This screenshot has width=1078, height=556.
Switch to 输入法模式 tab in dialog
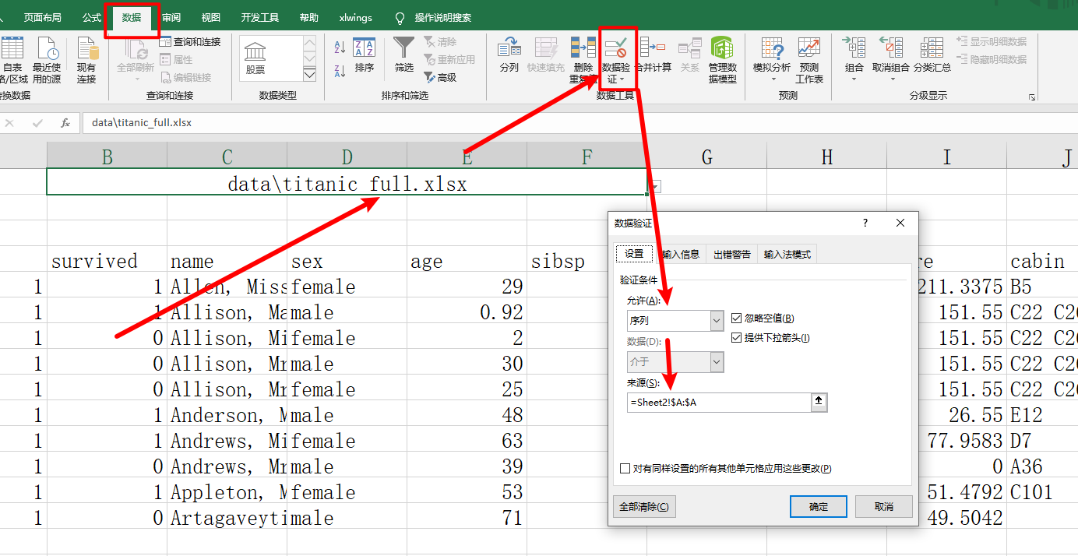pyautogui.click(x=787, y=254)
